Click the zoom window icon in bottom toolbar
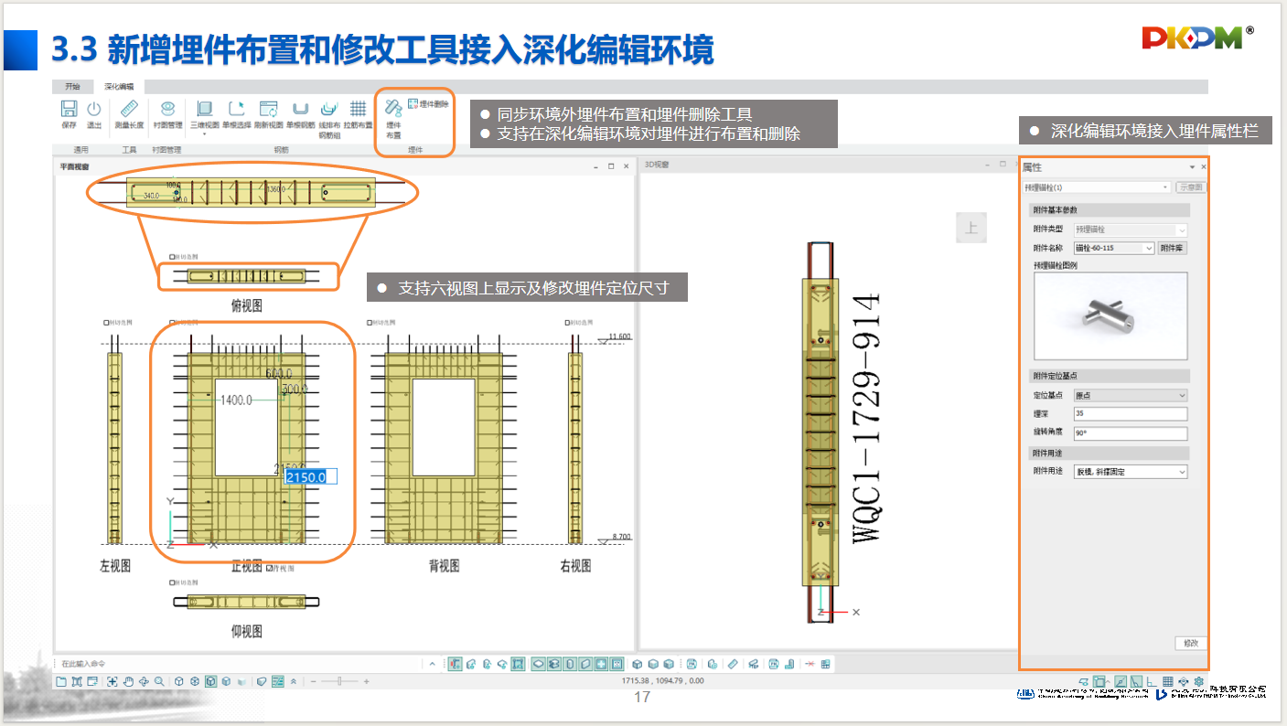Viewport: 1287px width, 726px height. [112, 681]
